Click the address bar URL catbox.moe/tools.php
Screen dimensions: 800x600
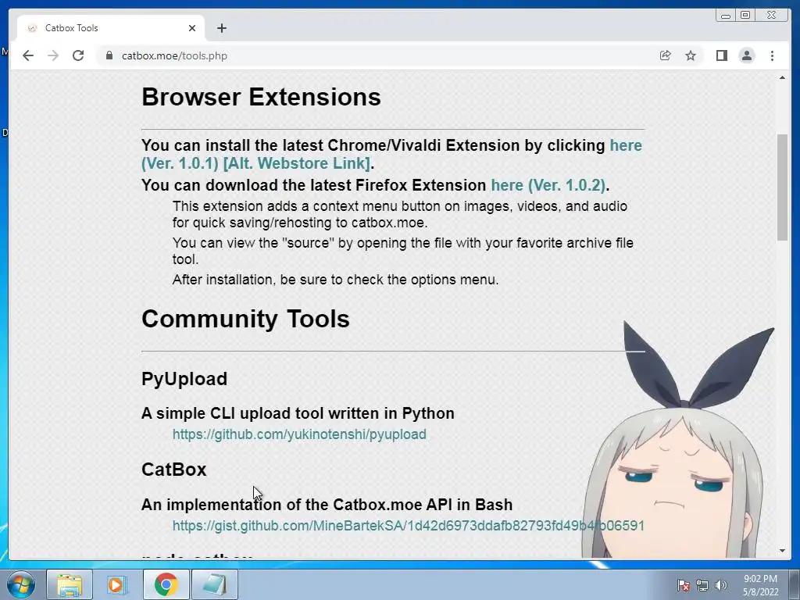pos(174,55)
